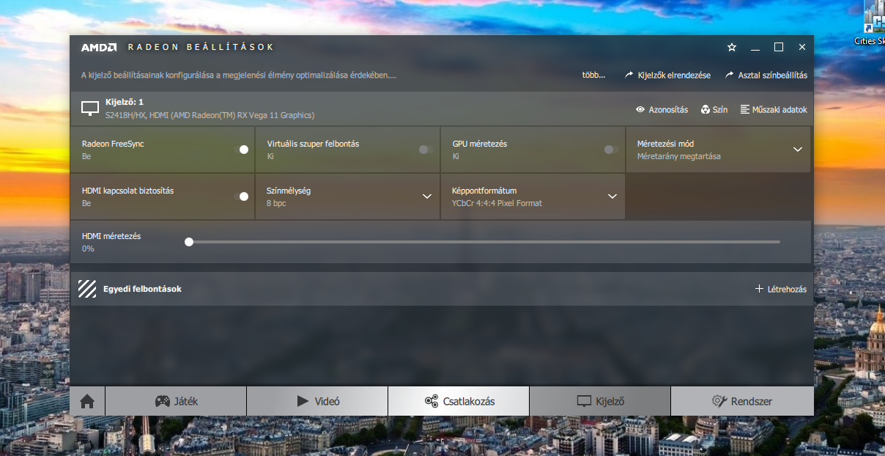
Task: Click the Egyedi felbontások heading
Action: (142, 289)
